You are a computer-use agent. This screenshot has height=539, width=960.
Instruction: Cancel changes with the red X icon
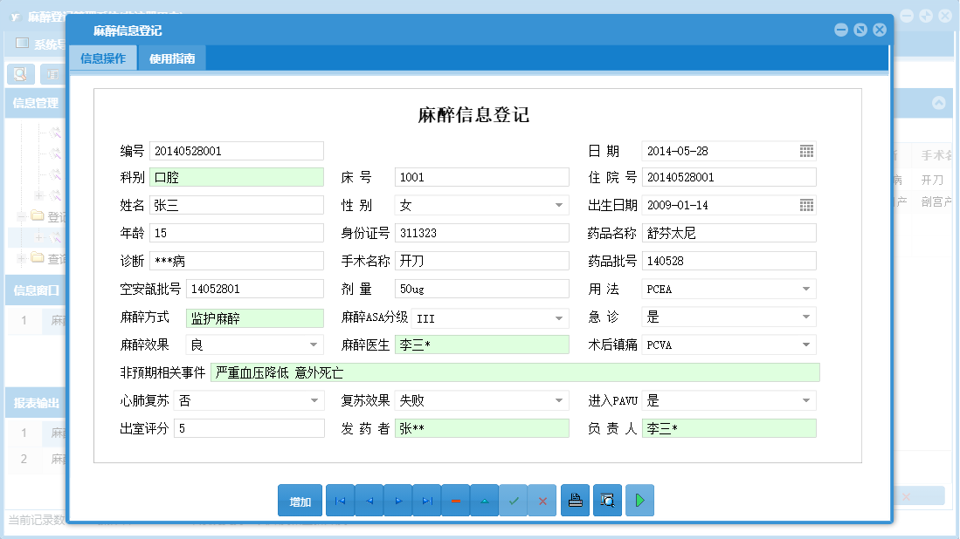click(542, 501)
